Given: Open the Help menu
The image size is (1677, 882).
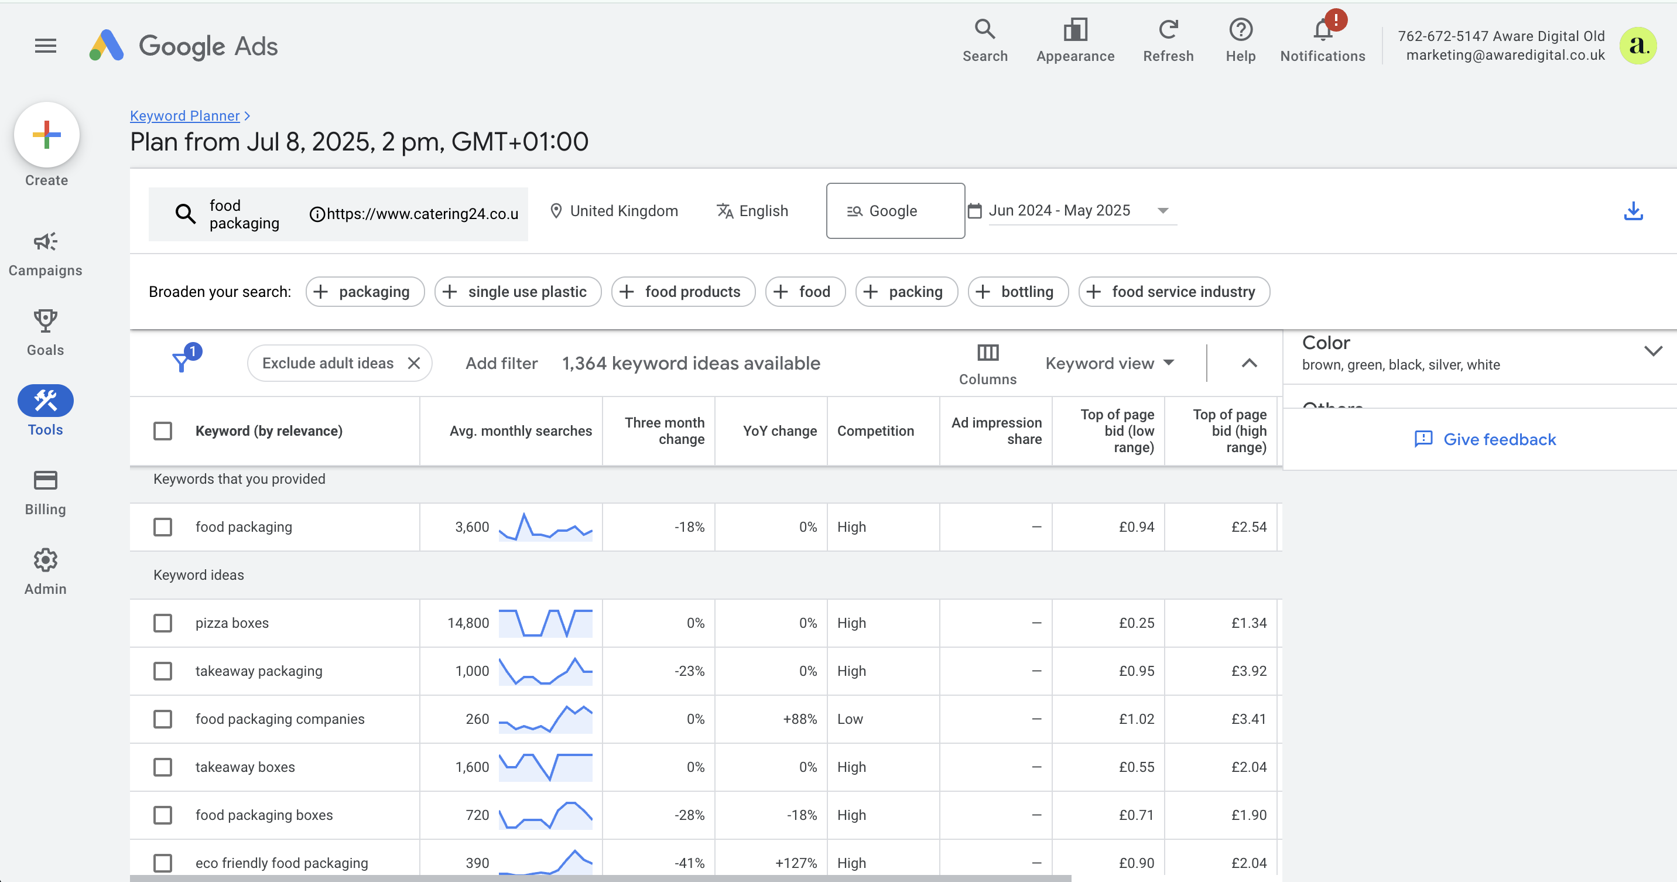Looking at the screenshot, I should [1240, 40].
